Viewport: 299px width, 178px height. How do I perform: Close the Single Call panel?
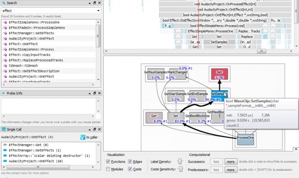coord(99,129)
